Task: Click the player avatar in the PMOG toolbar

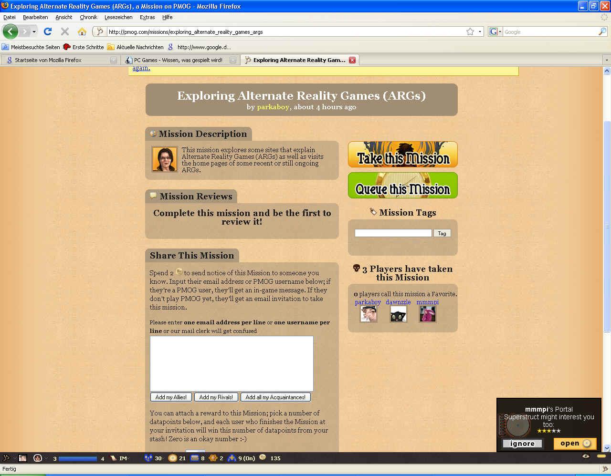Action: coord(22,458)
